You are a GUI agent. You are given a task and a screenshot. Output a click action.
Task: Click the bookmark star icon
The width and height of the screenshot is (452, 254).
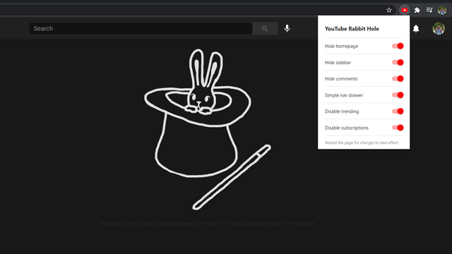click(x=389, y=11)
